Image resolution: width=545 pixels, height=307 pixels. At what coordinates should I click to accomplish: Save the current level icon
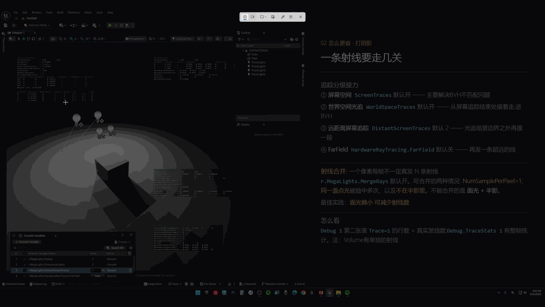coord(5,25)
